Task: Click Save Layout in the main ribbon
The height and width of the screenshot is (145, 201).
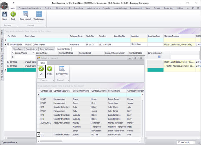Action: coord(25,16)
